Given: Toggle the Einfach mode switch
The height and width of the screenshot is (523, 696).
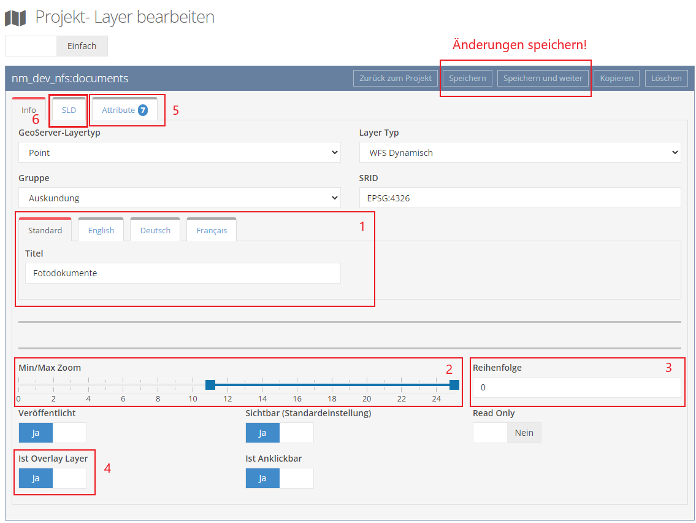Looking at the screenshot, I should 56,46.
